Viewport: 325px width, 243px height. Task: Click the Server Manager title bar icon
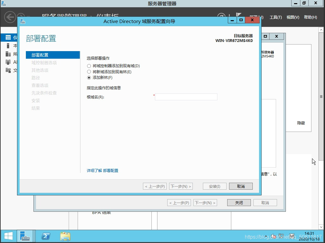pyautogui.click(x=3, y=3)
